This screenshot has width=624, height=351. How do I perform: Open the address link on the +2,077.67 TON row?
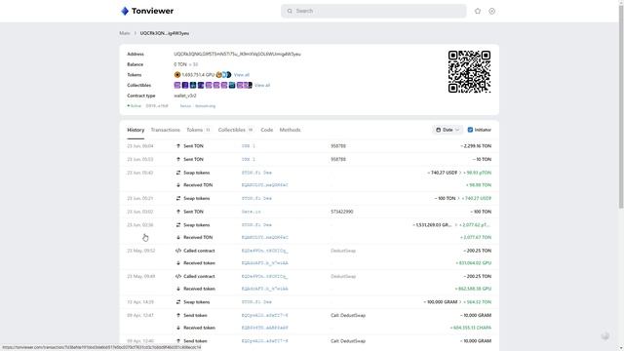[264, 237]
